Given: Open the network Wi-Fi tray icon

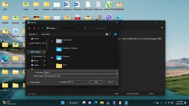Looking at the screenshot, I should pyautogui.click(x=165, y=103).
